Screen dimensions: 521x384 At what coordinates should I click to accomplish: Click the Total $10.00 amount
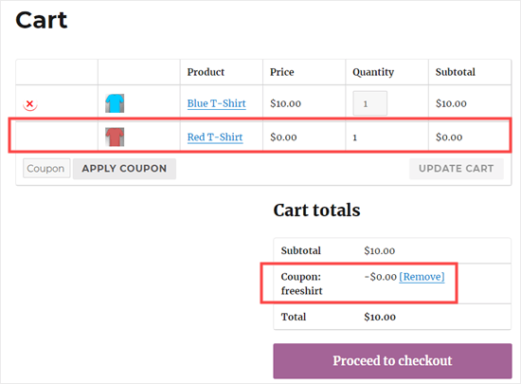(x=380, y=317)
